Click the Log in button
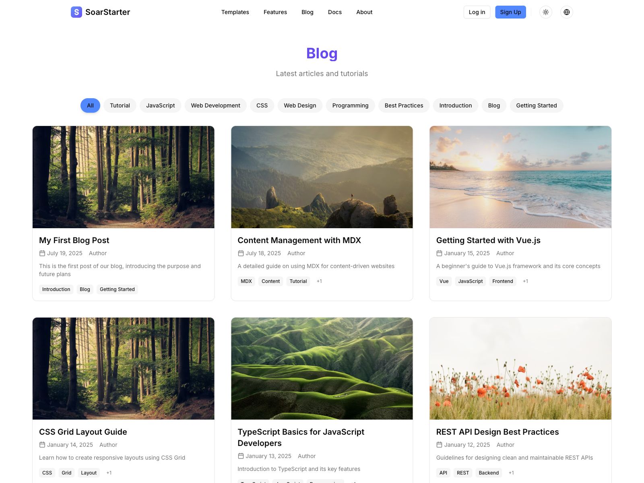This screenshot has width=644, height=483. pos(477,12)
